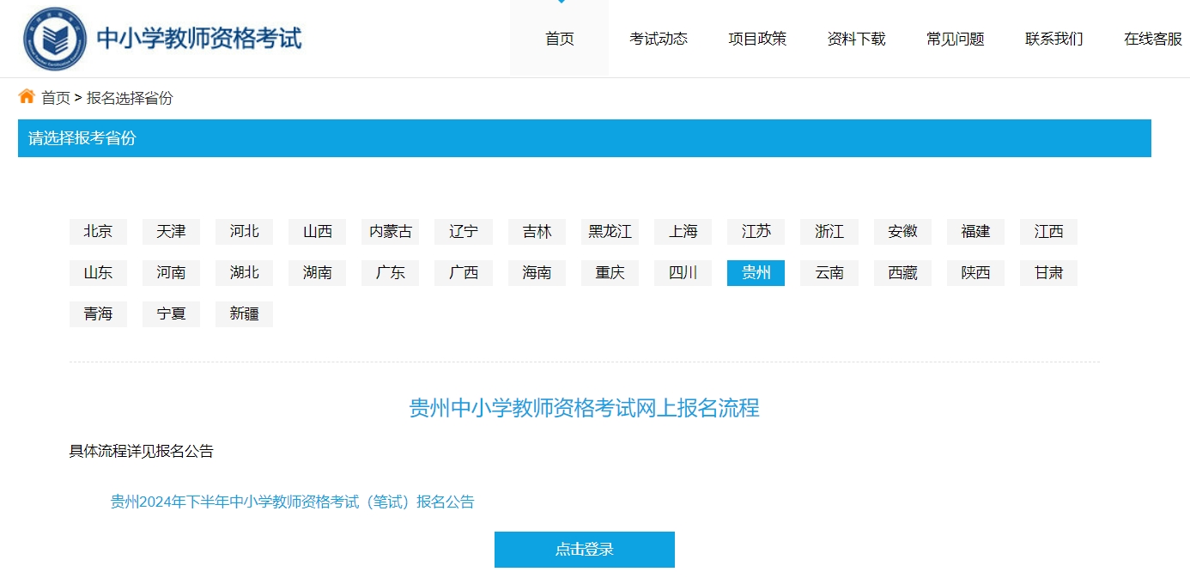Click the 首页 breadcrumb link
Image resolution: width=1190 pixels, height=578 pixels.
(56, 98)
